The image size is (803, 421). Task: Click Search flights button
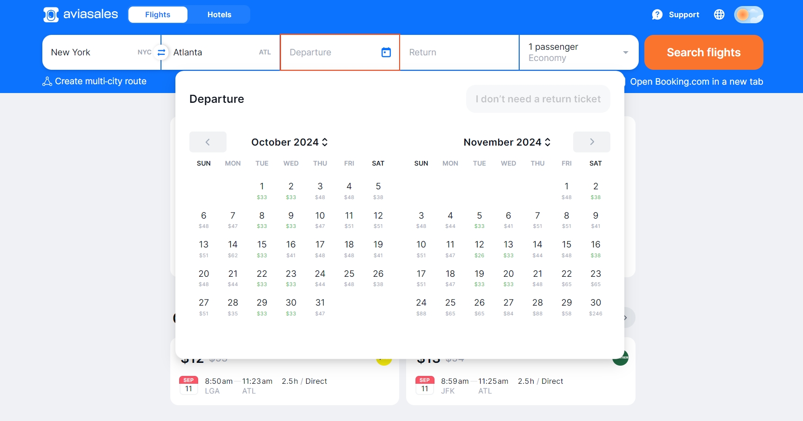coord(703,53)
